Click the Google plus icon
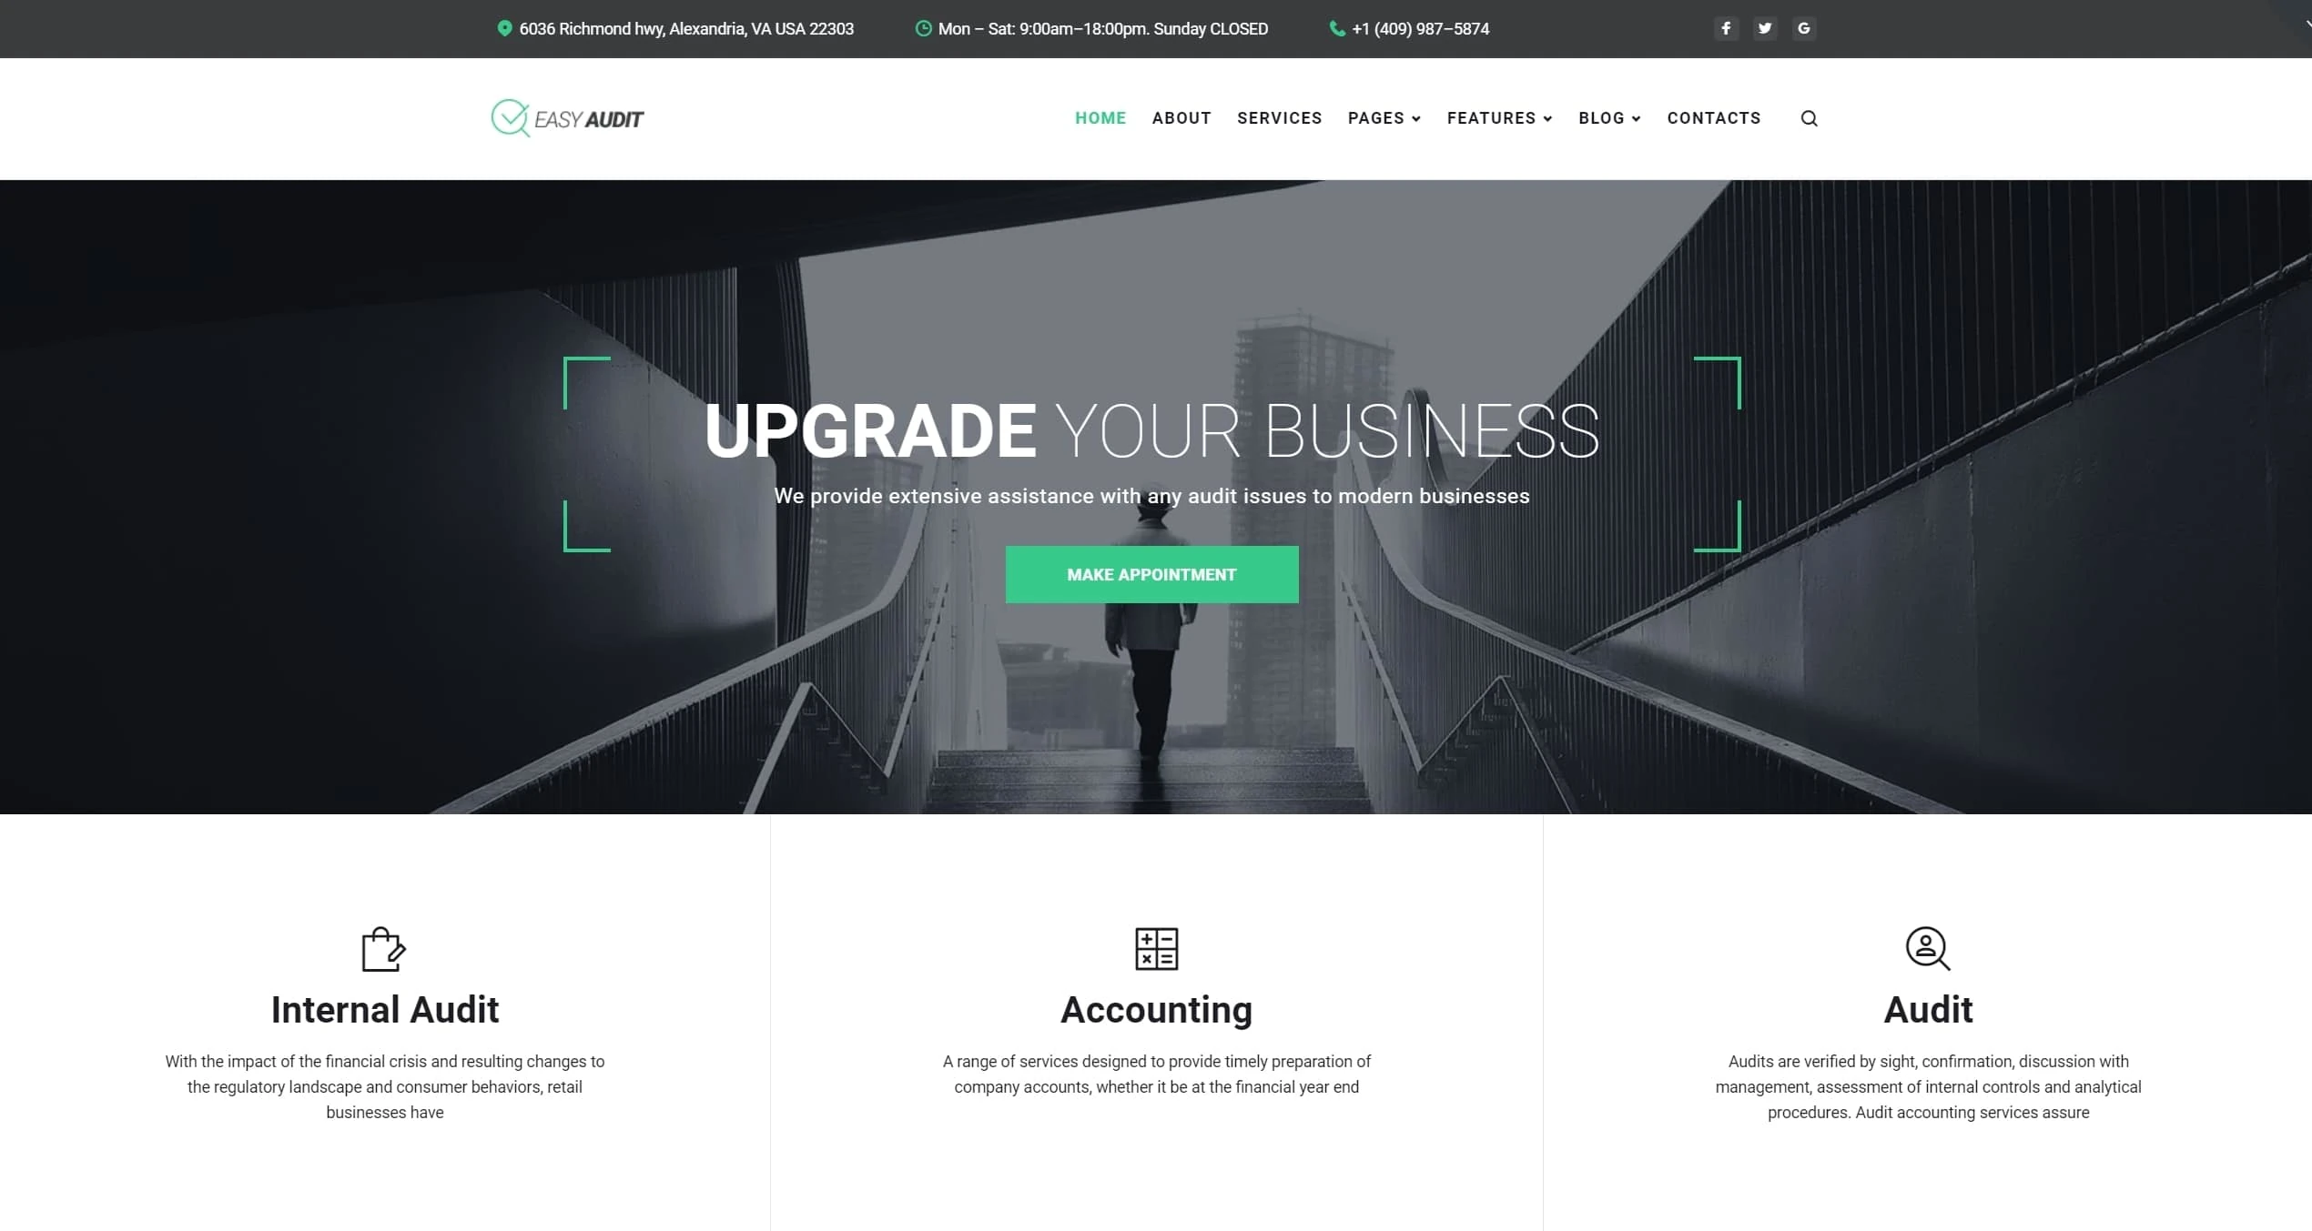The width and height of the screenshot is (2312, 1231). [x=1801, y=27]
